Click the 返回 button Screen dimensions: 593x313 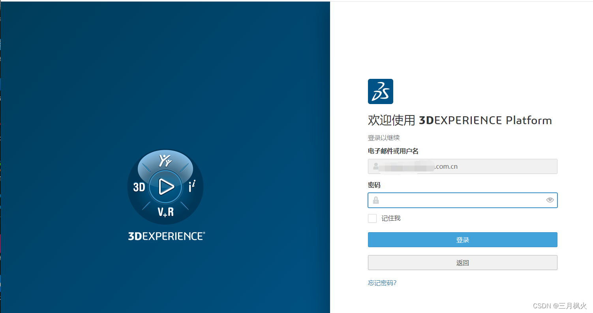point(462,263)
